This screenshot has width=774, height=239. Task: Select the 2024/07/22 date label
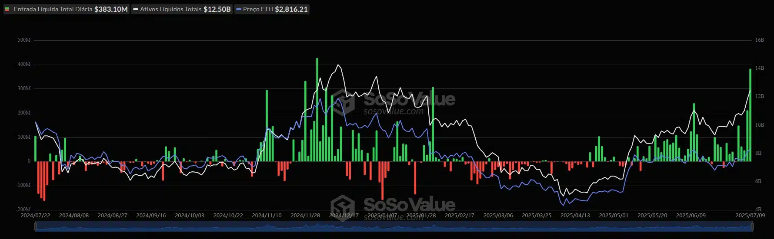[x=35, y=216]
